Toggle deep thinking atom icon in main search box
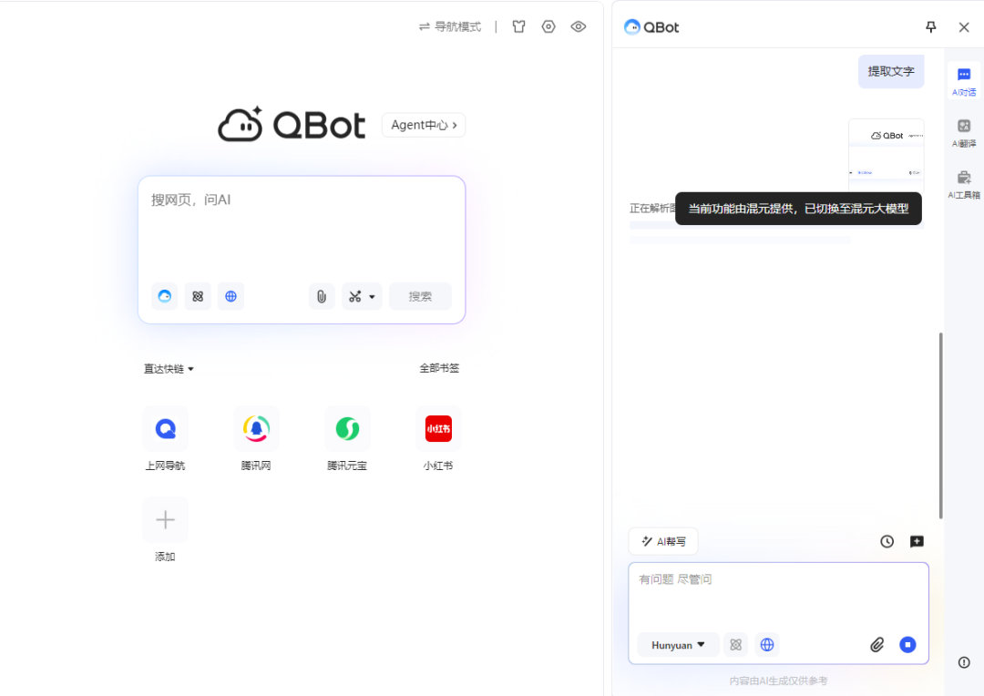 [198, 296]
